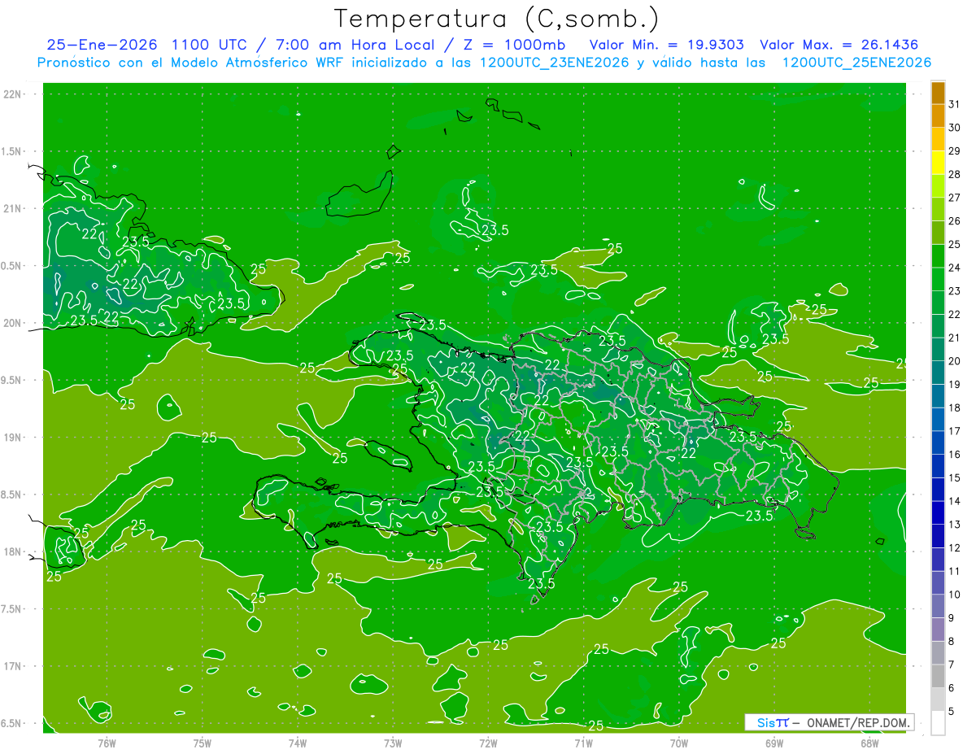The width and height of the screenshot is (976, 754).
Task: Pick the white swatch at the legend bottom
Action: (938, 722)
